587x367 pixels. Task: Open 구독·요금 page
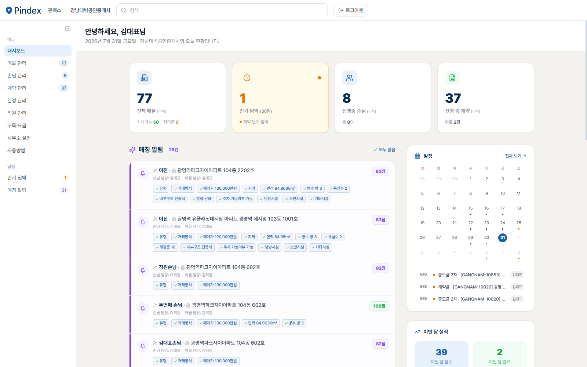tap(38, 126)
